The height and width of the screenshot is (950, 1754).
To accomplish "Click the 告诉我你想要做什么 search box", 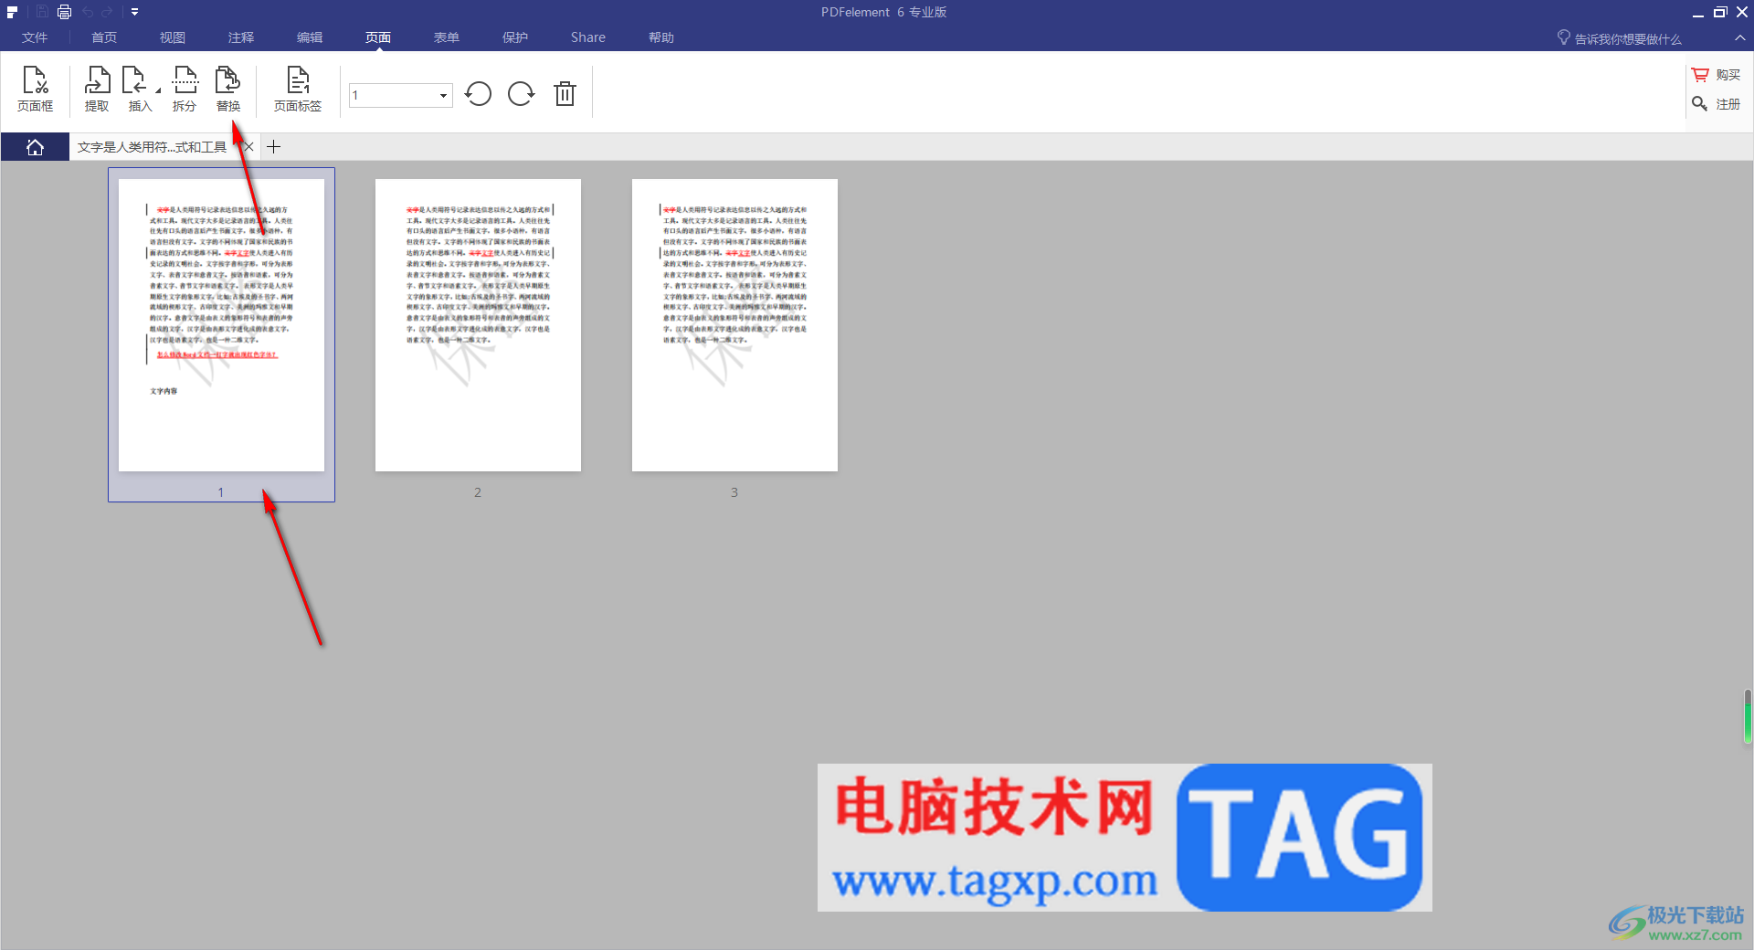I will (x=1620, y=38).
